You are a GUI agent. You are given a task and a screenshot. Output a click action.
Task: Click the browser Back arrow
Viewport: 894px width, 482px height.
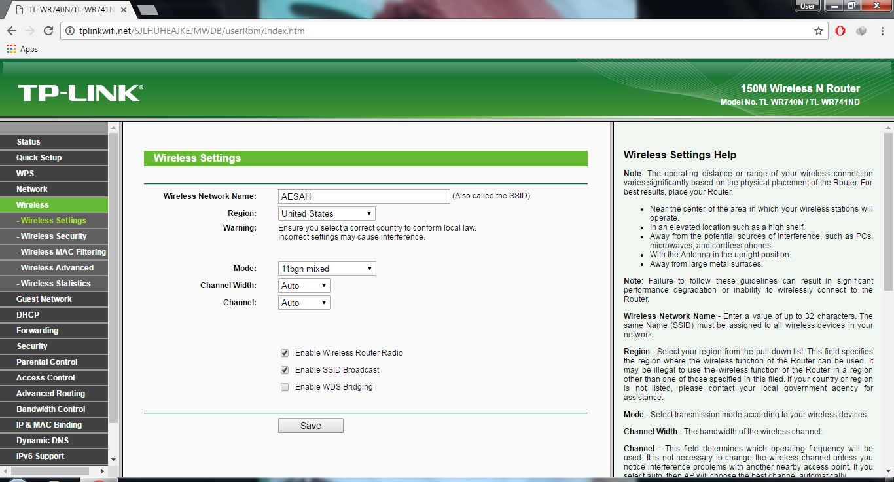click(x=12, y=31)
